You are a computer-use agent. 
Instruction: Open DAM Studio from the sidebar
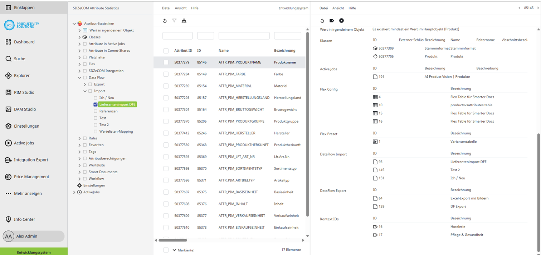tap(9, 109)
